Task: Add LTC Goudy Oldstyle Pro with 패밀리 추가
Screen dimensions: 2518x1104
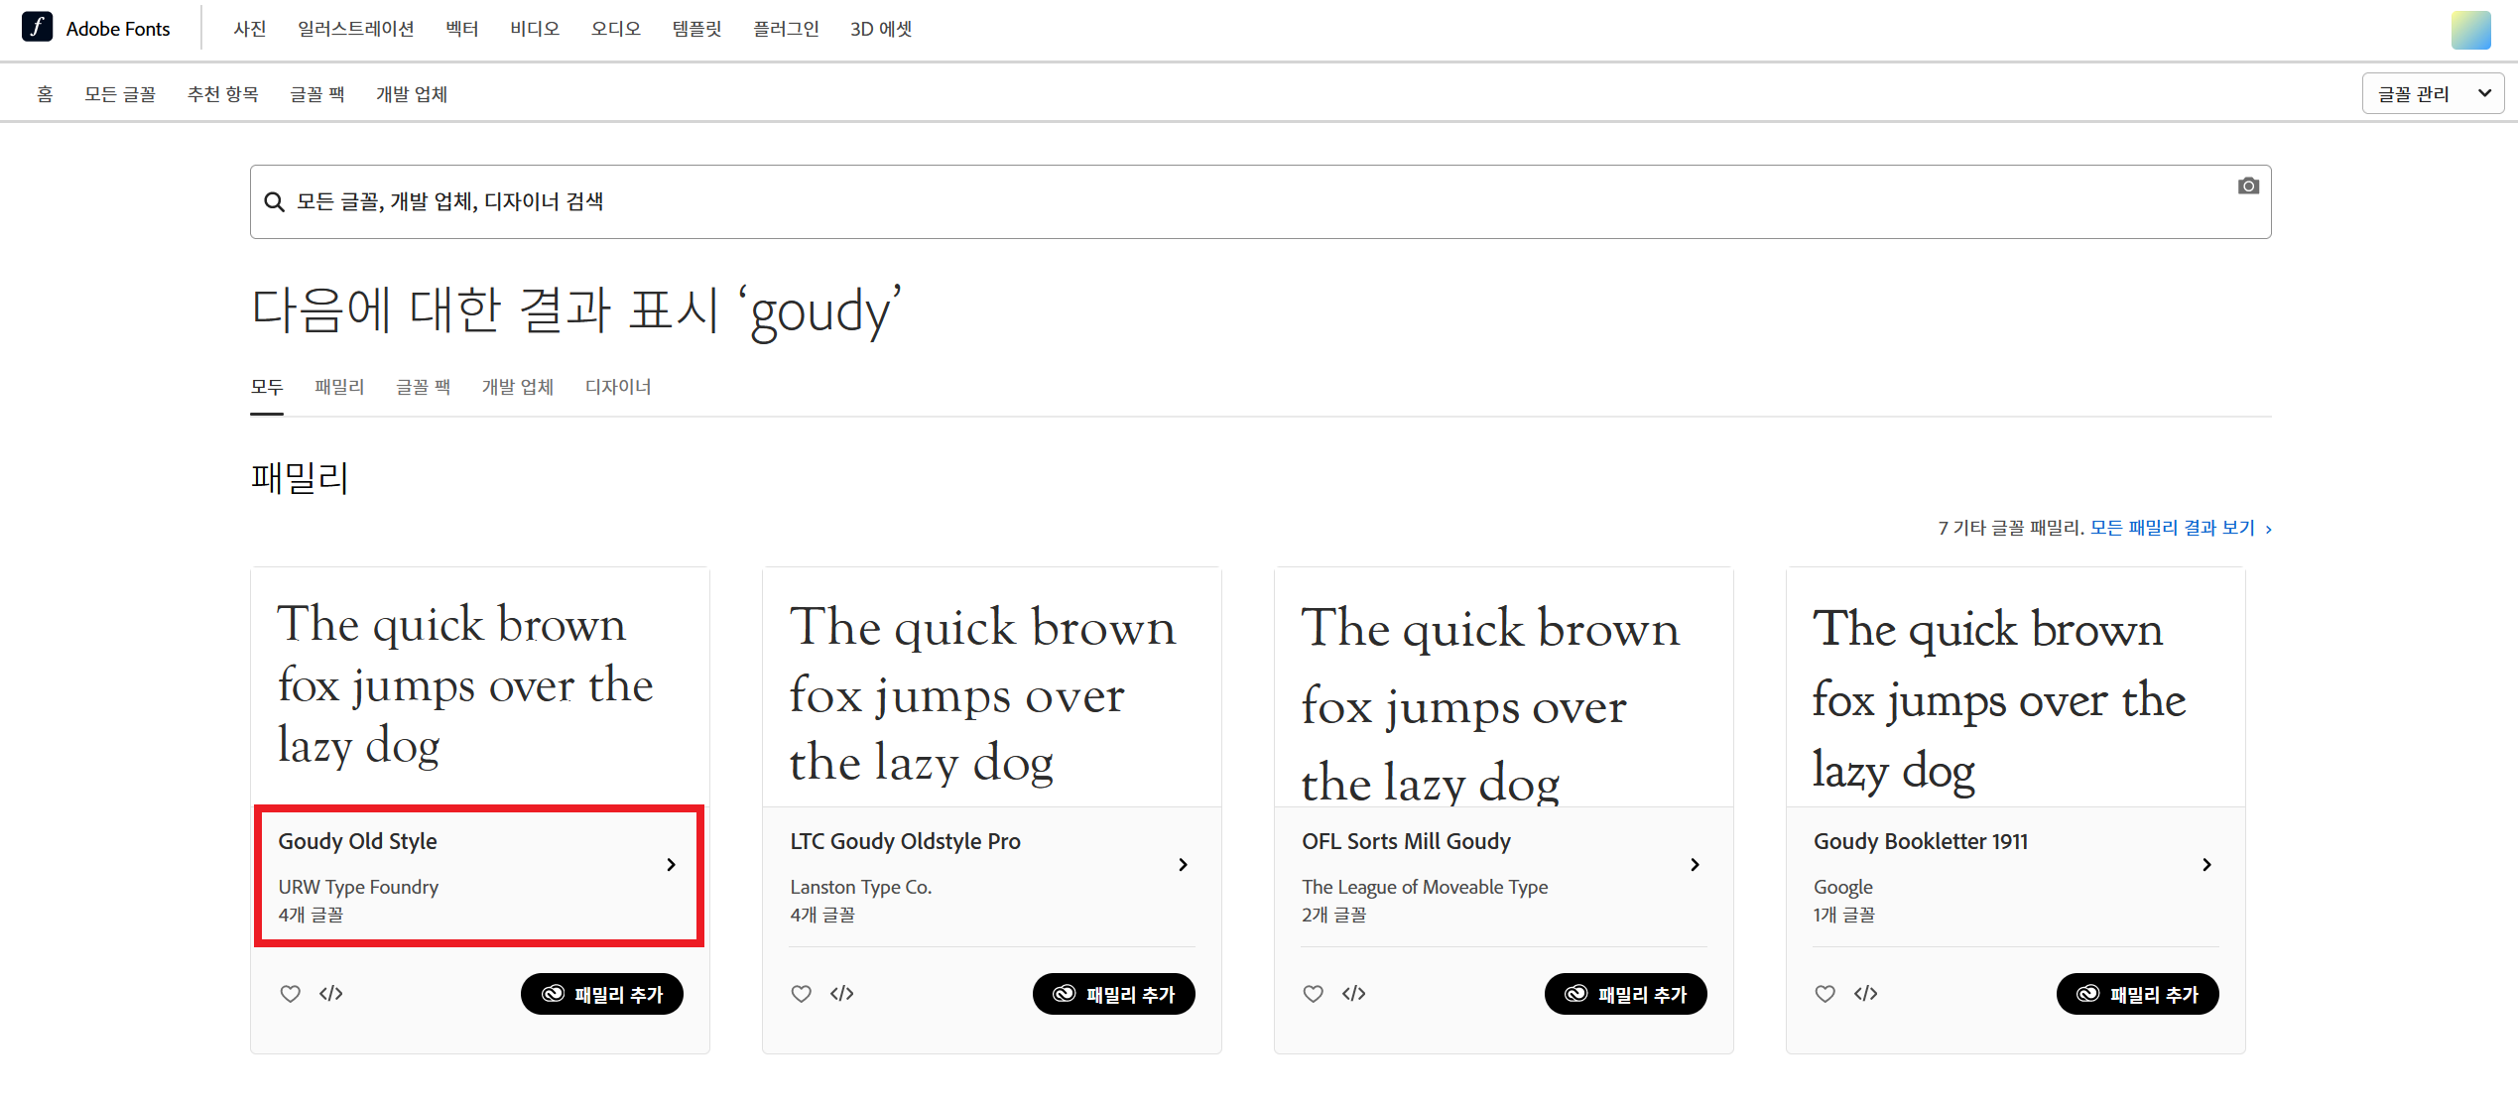Action: (x=1114, y=994)
